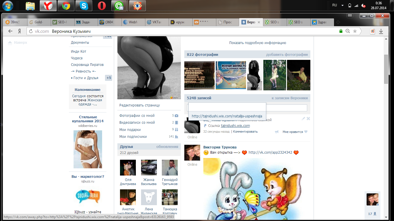
Task: Click the RU language indicator
Action: pyautogui.click(x=335, y=5)
